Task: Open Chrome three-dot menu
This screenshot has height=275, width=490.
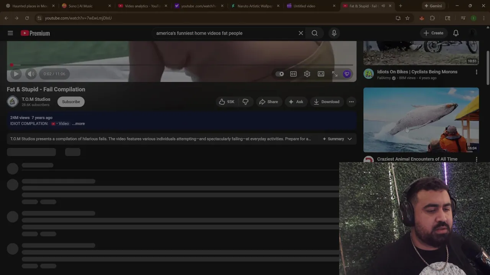Action: 483,18
